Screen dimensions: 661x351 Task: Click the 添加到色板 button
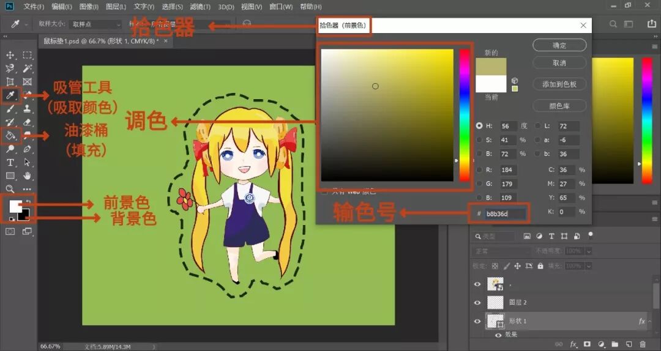[x=559, y=84]
